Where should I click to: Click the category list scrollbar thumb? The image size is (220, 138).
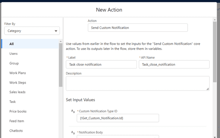coord(61,65)
